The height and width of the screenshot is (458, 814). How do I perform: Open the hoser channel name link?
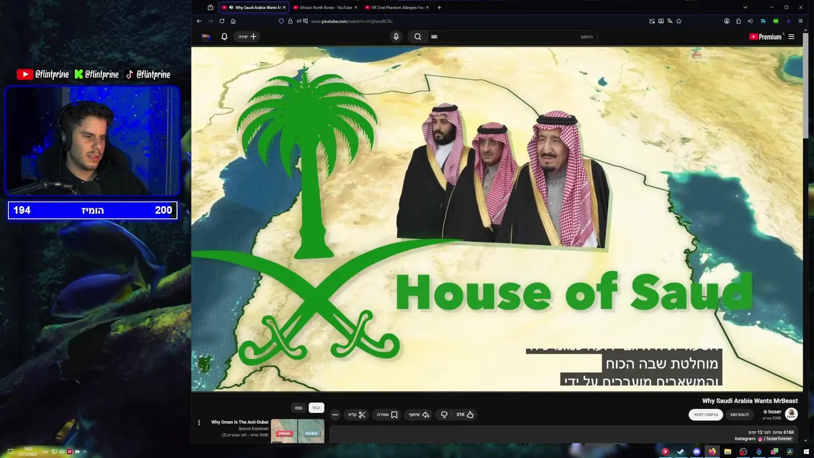click(774, 412)
